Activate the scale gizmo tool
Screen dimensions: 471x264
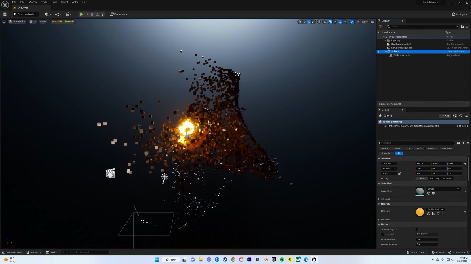pos(314,22)
